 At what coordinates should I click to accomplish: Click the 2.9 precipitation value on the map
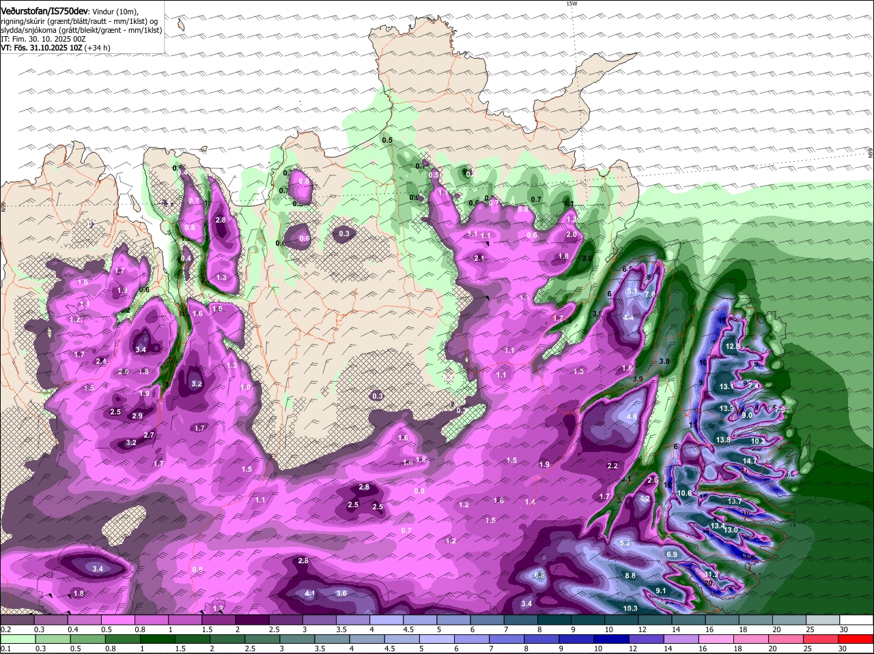tap(137, 416)
